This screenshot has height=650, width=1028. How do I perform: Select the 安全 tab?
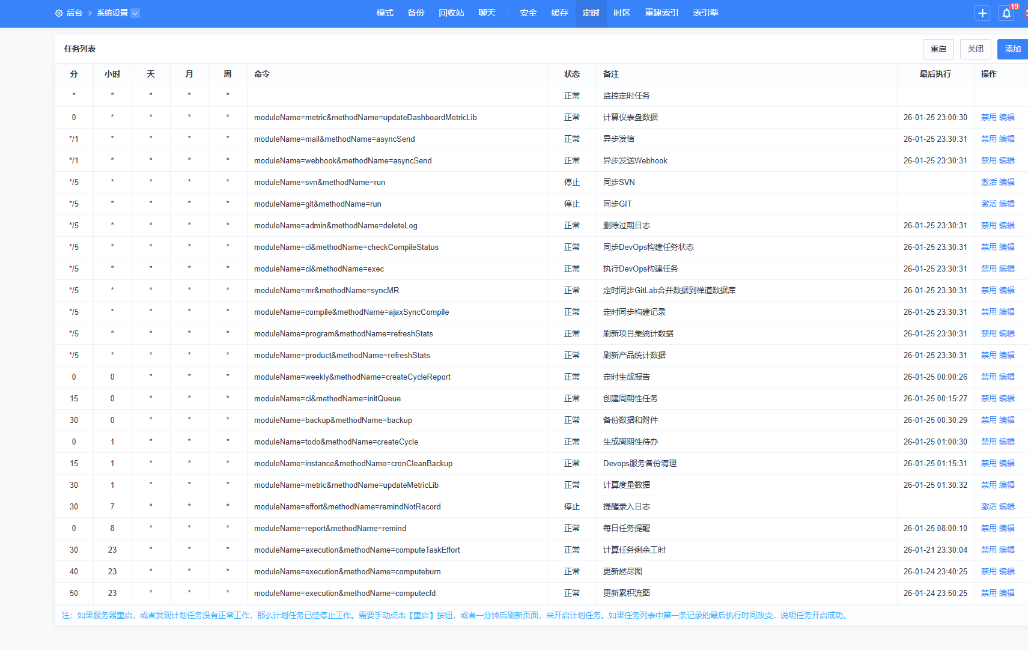(528, 13)
